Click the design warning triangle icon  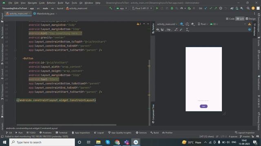point(249,24)
